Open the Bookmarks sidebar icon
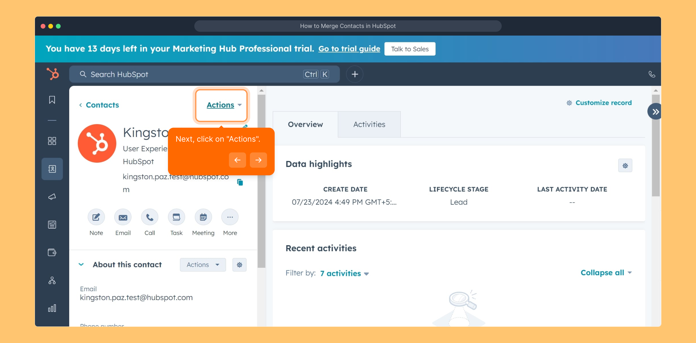Viewport: 696px width, 343px height. point(52,100)
